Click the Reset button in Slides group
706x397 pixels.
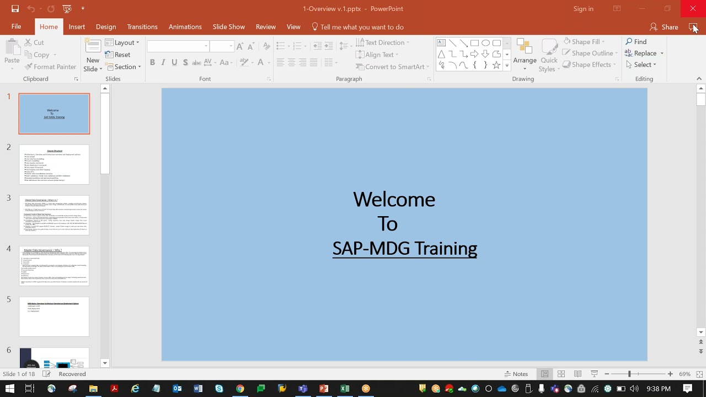(117, 55)
